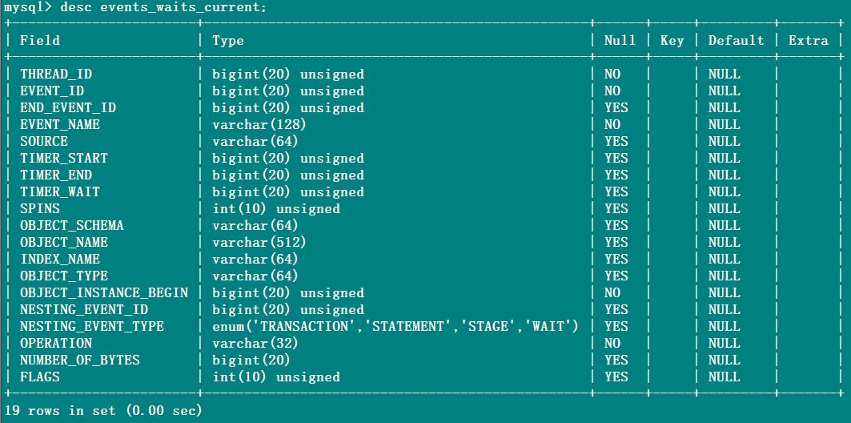Click the Type column header

[x=228, y=41]
